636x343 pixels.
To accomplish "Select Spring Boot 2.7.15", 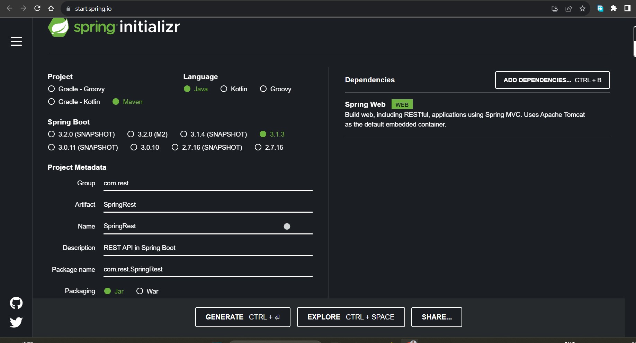I will click(269, 147).
